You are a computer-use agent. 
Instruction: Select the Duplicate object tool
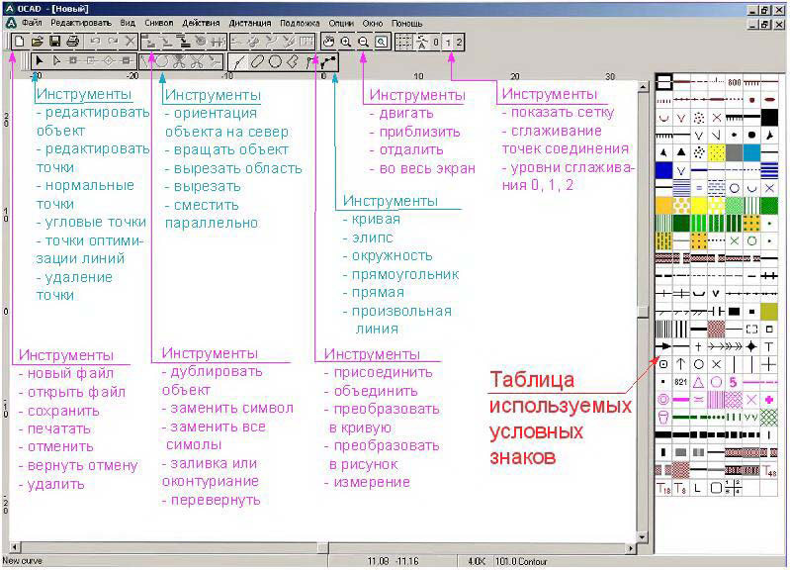(147, 42)
